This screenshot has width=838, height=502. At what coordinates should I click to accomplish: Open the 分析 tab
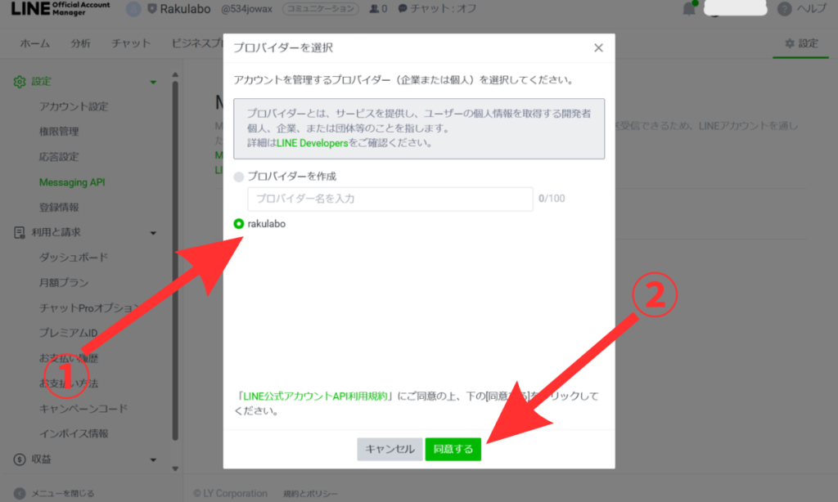[80, 43]
